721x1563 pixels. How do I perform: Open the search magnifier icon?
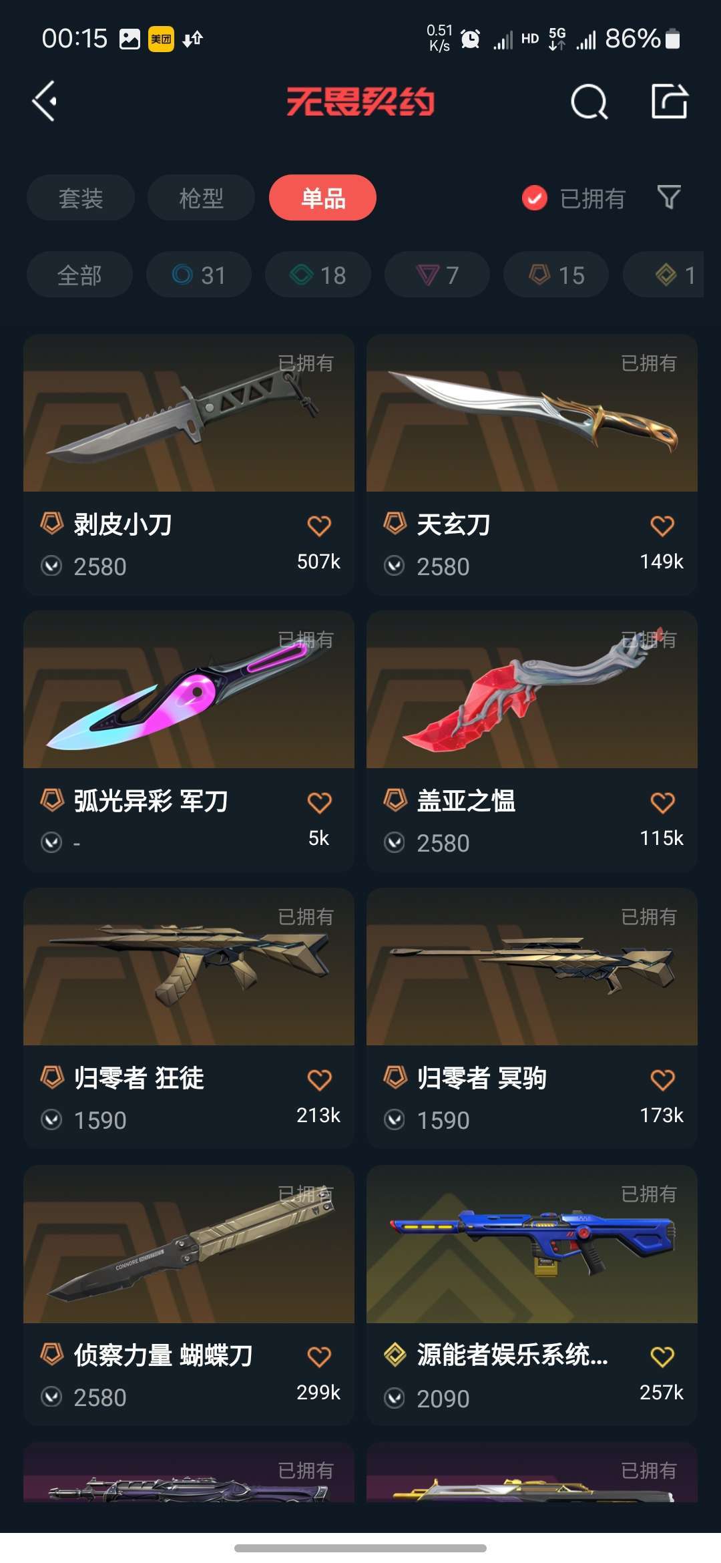tap(589, 102)
